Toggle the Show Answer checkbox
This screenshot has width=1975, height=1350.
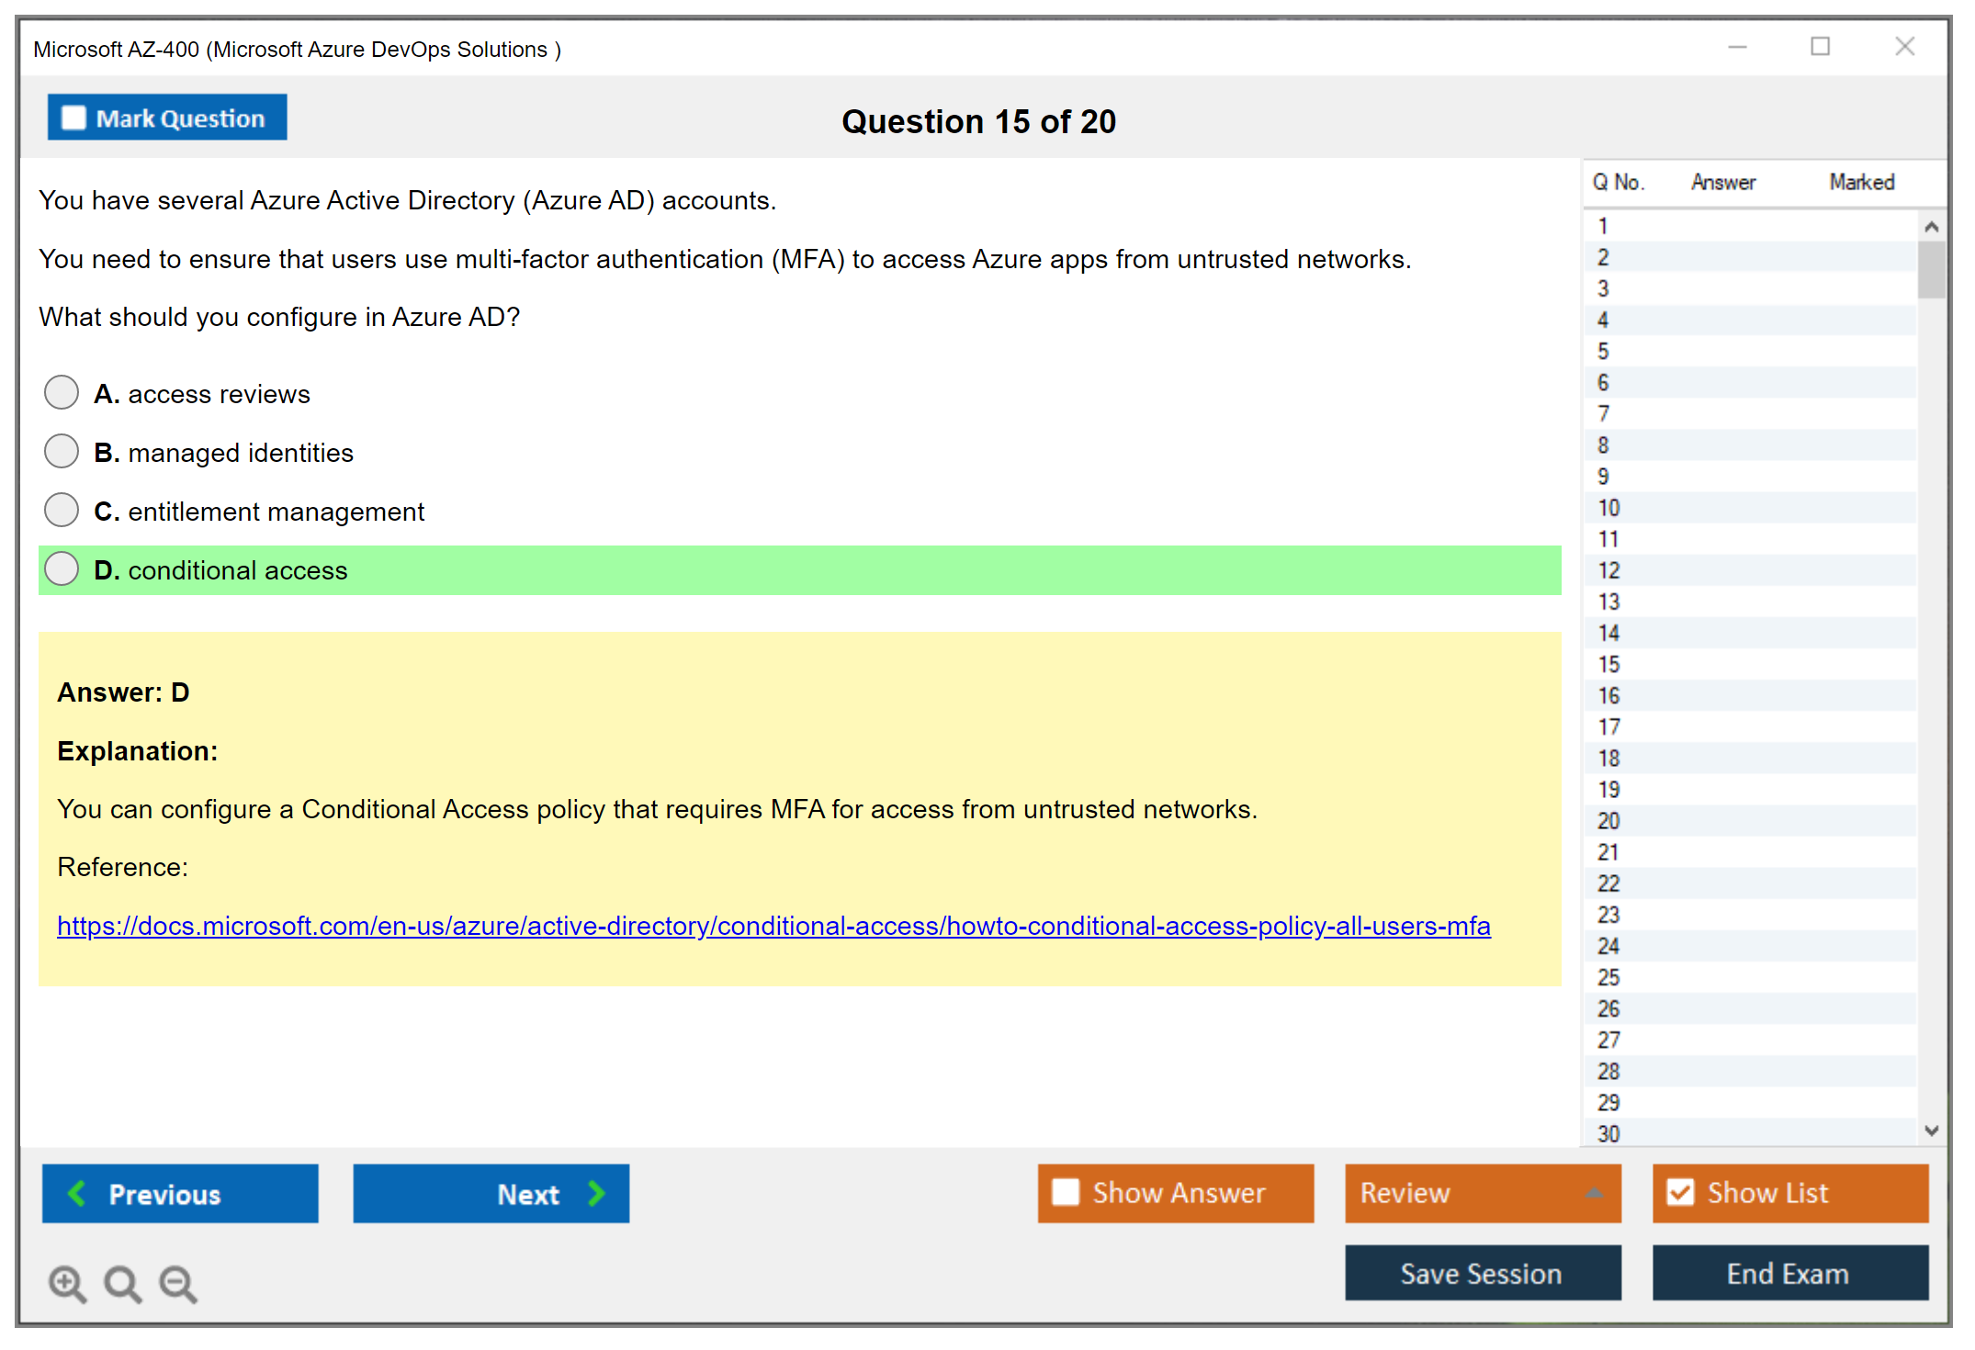point(1066,1192)
